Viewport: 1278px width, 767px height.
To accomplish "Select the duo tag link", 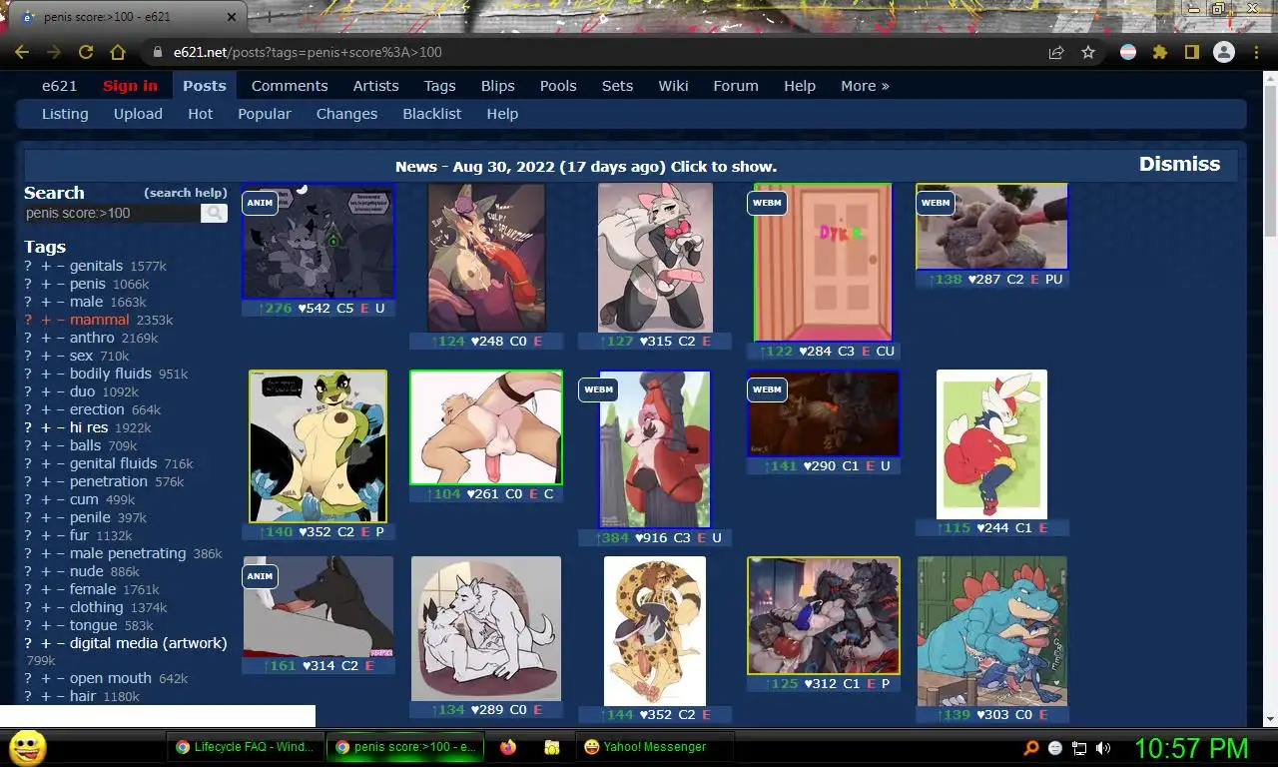I will coord(83,391).
